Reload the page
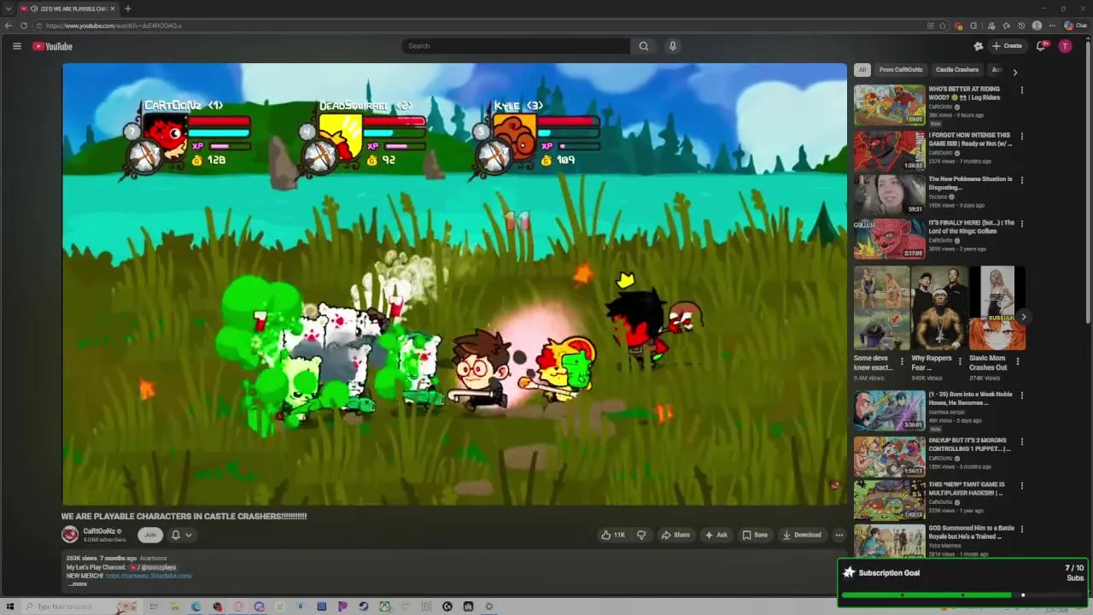Screen dimensions: 1093x615 coord(23,26)
